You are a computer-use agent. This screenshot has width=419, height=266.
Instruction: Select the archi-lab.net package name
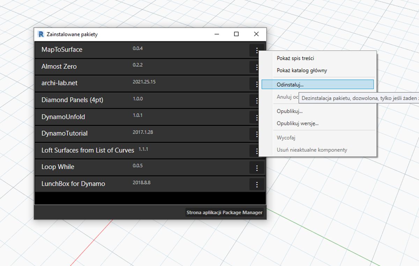click(59, 83)
